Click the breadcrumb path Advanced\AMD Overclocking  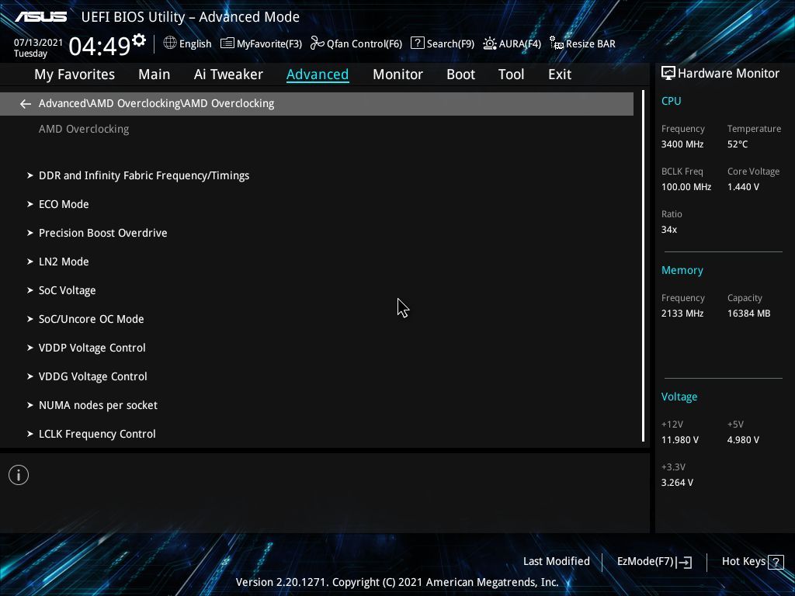coord(156,103)
